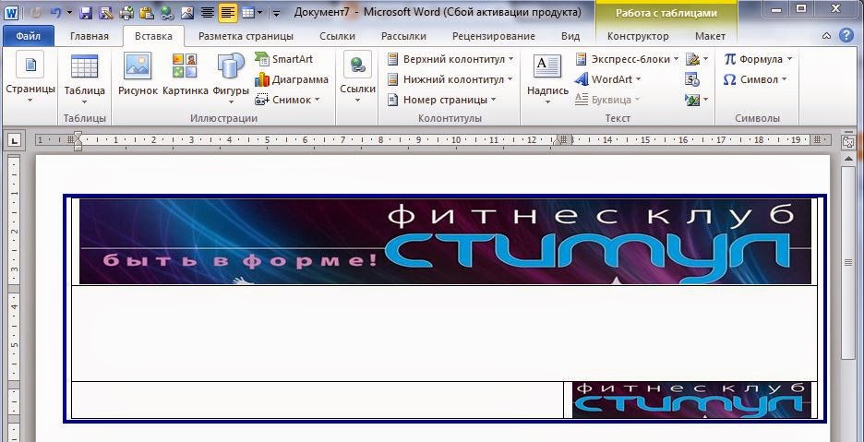Click the hyperlink globe icon in quick toolbar
The height and width of the screenshot is (442, 864).
click(x=166, y=12)
